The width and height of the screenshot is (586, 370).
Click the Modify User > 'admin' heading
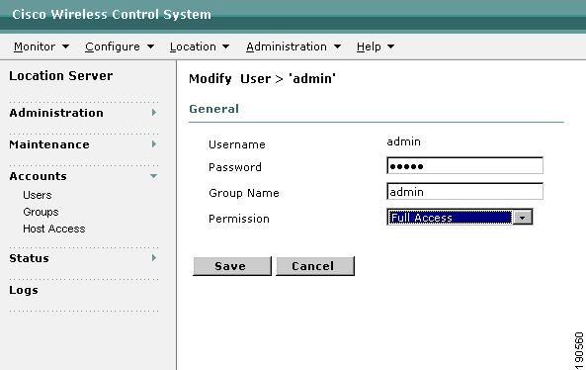tap(262, 79)
